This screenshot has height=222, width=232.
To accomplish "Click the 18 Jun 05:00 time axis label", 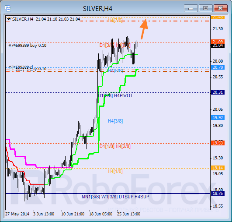I will click(101, 214).
